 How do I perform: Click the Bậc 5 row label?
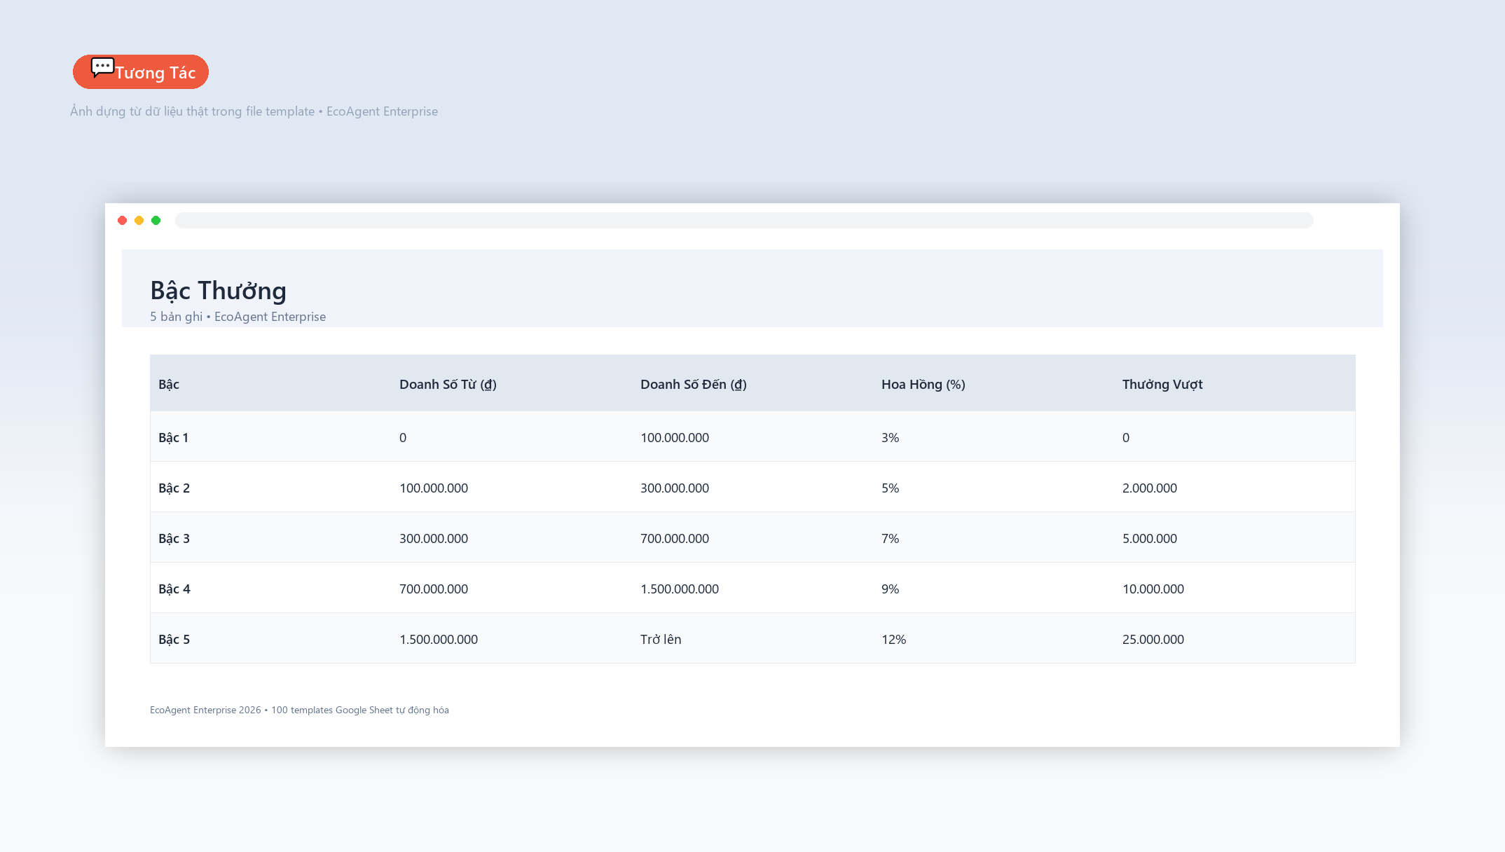[x=174, y=639]
